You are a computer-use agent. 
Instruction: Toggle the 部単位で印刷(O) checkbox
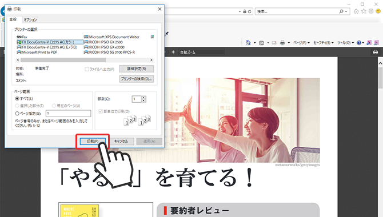(x=101, y=111)
